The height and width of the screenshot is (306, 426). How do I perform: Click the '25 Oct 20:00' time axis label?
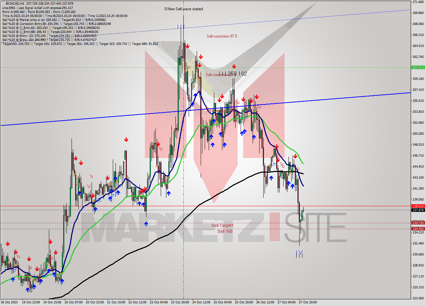pyautogui.click(x=244, y=302)
